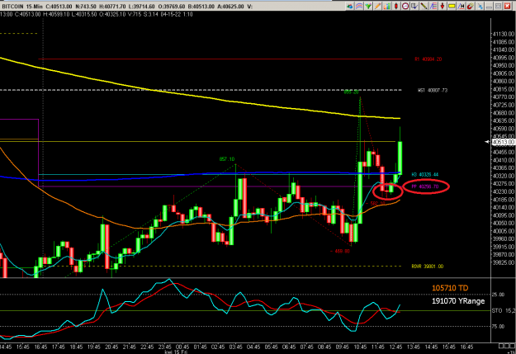This screenshot has width=516, height=354.
Task: Select the white dashed HS1 level line
Action: tap(201, 90)
